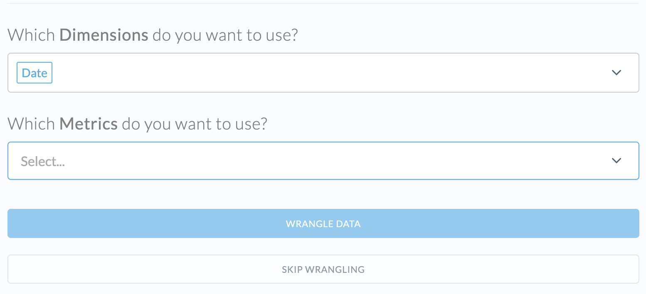Select the blue Date dimension chip
646x294 pixels.
coord(35,73)
